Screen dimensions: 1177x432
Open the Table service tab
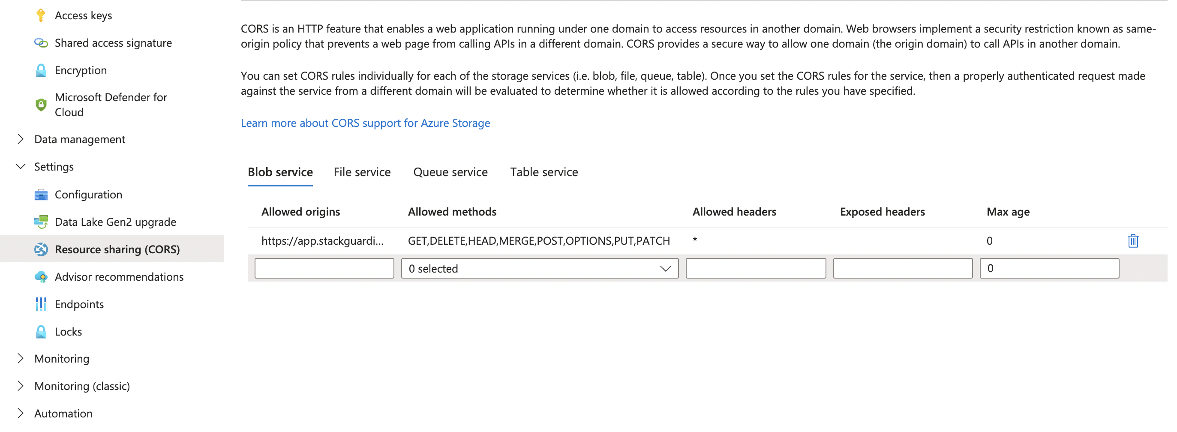click(543, 172)
